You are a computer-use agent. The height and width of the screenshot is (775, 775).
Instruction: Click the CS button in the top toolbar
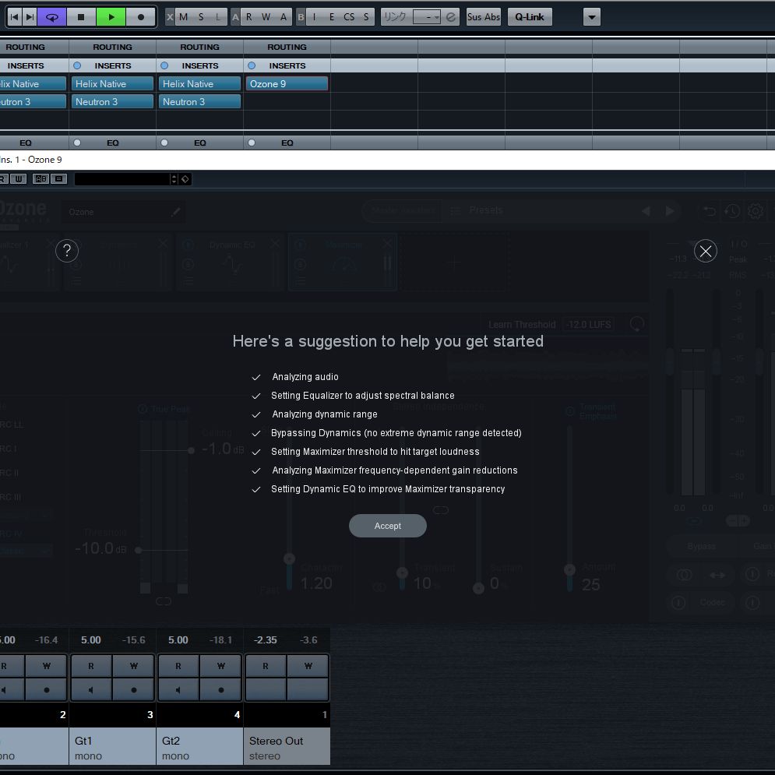coord(349,17)
